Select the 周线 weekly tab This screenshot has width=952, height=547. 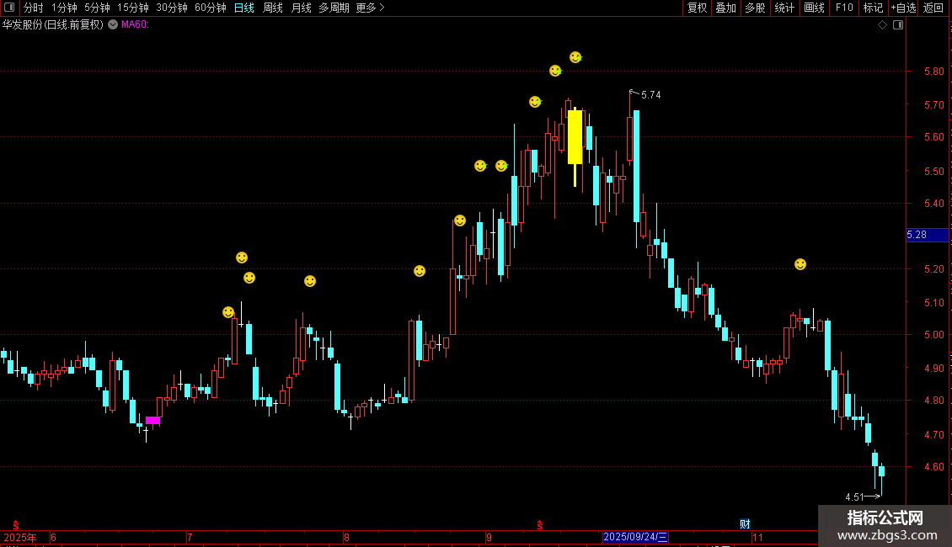(x=273, y=8)
